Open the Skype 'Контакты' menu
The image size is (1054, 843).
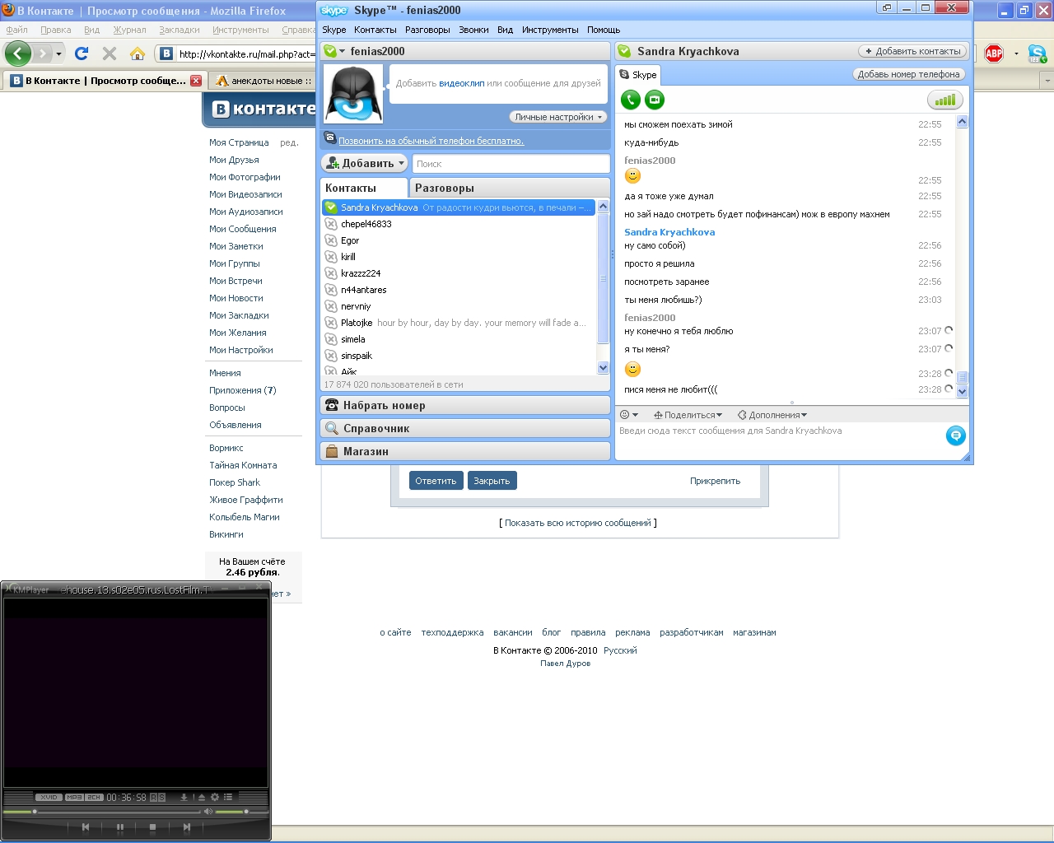pos(375,30)
